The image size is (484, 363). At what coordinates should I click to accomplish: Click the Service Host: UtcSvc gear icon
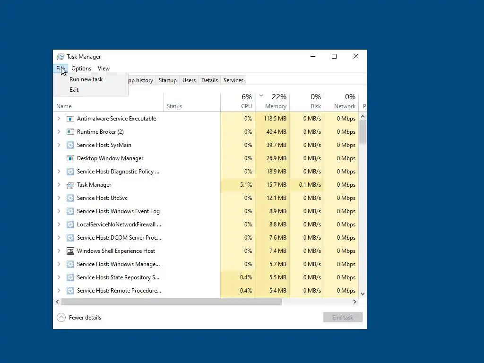(x=70, y=198)
